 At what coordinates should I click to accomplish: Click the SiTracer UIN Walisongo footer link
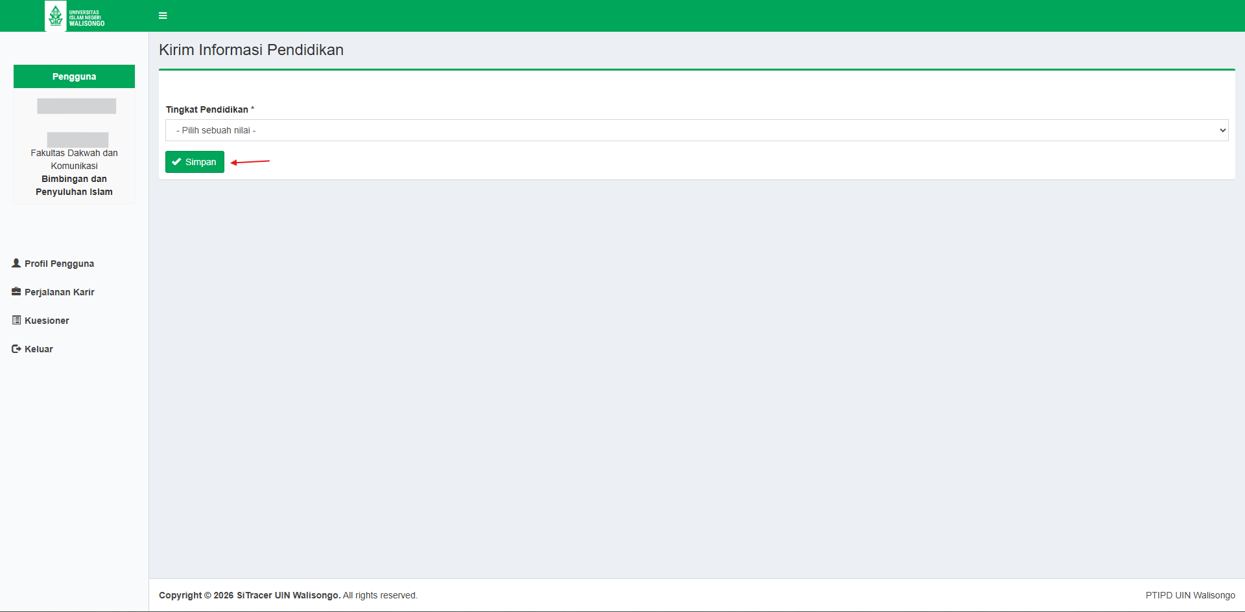288,595
